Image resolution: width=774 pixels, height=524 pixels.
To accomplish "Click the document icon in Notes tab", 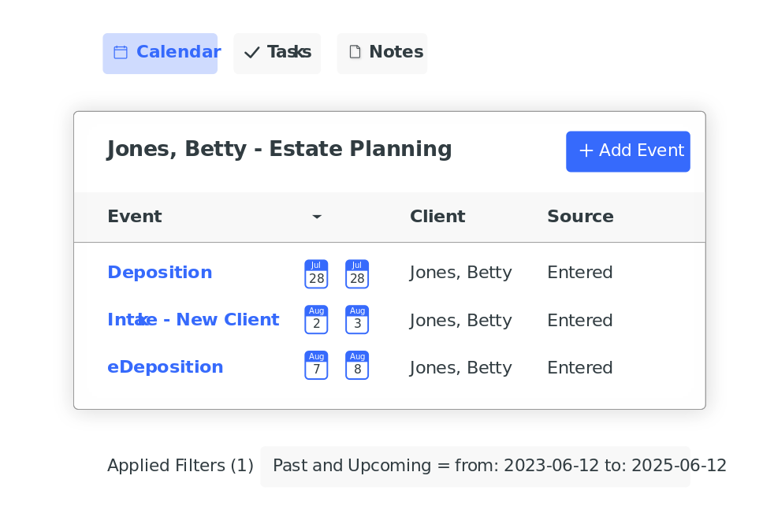I will (355, 53).
